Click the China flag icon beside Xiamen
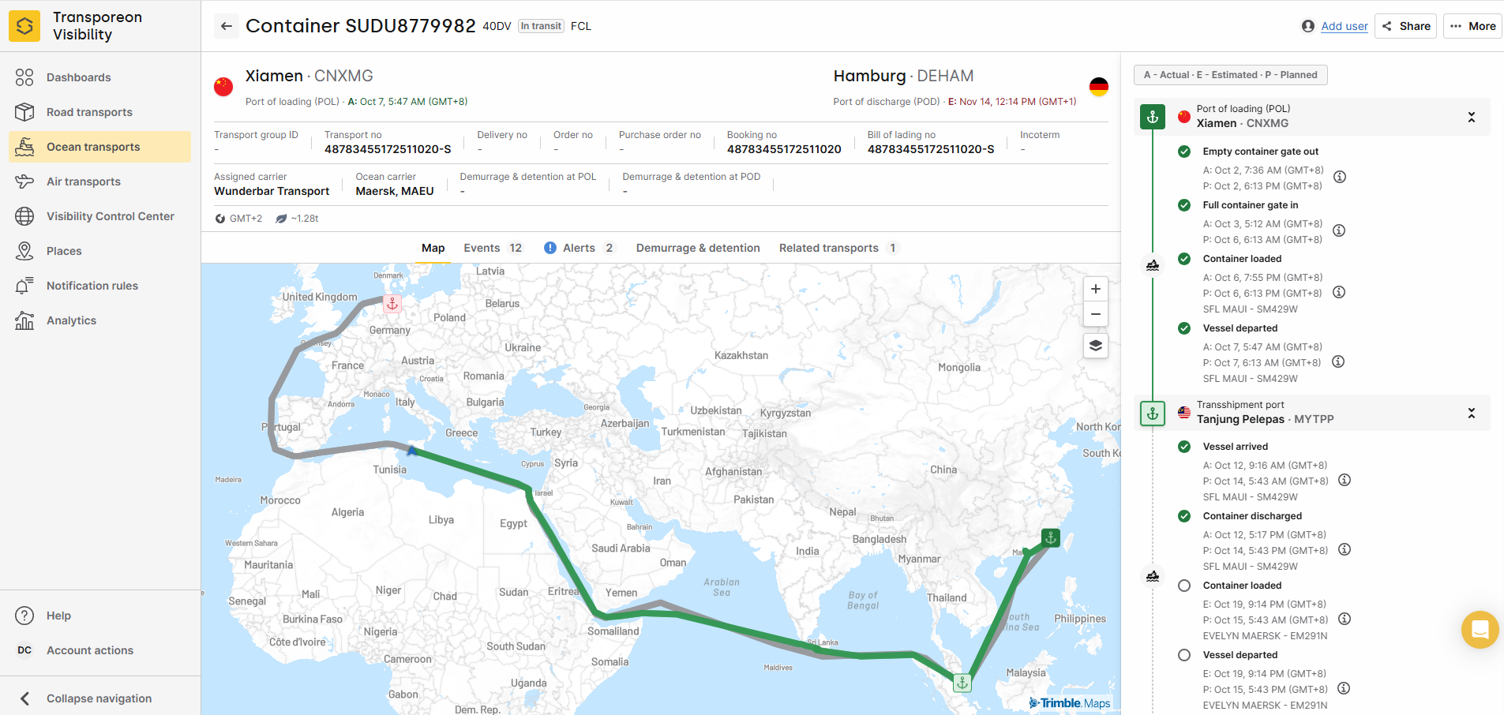 (223, 86)
